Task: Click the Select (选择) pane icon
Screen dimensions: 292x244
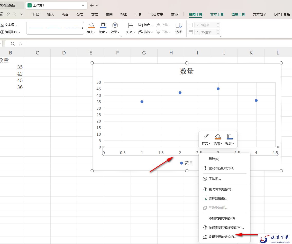Action: click(179, 25)
